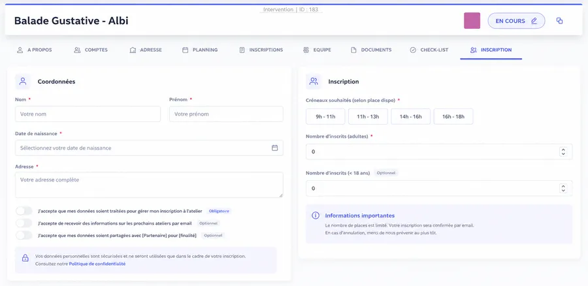Open the Politique de confidentialité link
Viewport: 588px width, 286px height.
97,264
